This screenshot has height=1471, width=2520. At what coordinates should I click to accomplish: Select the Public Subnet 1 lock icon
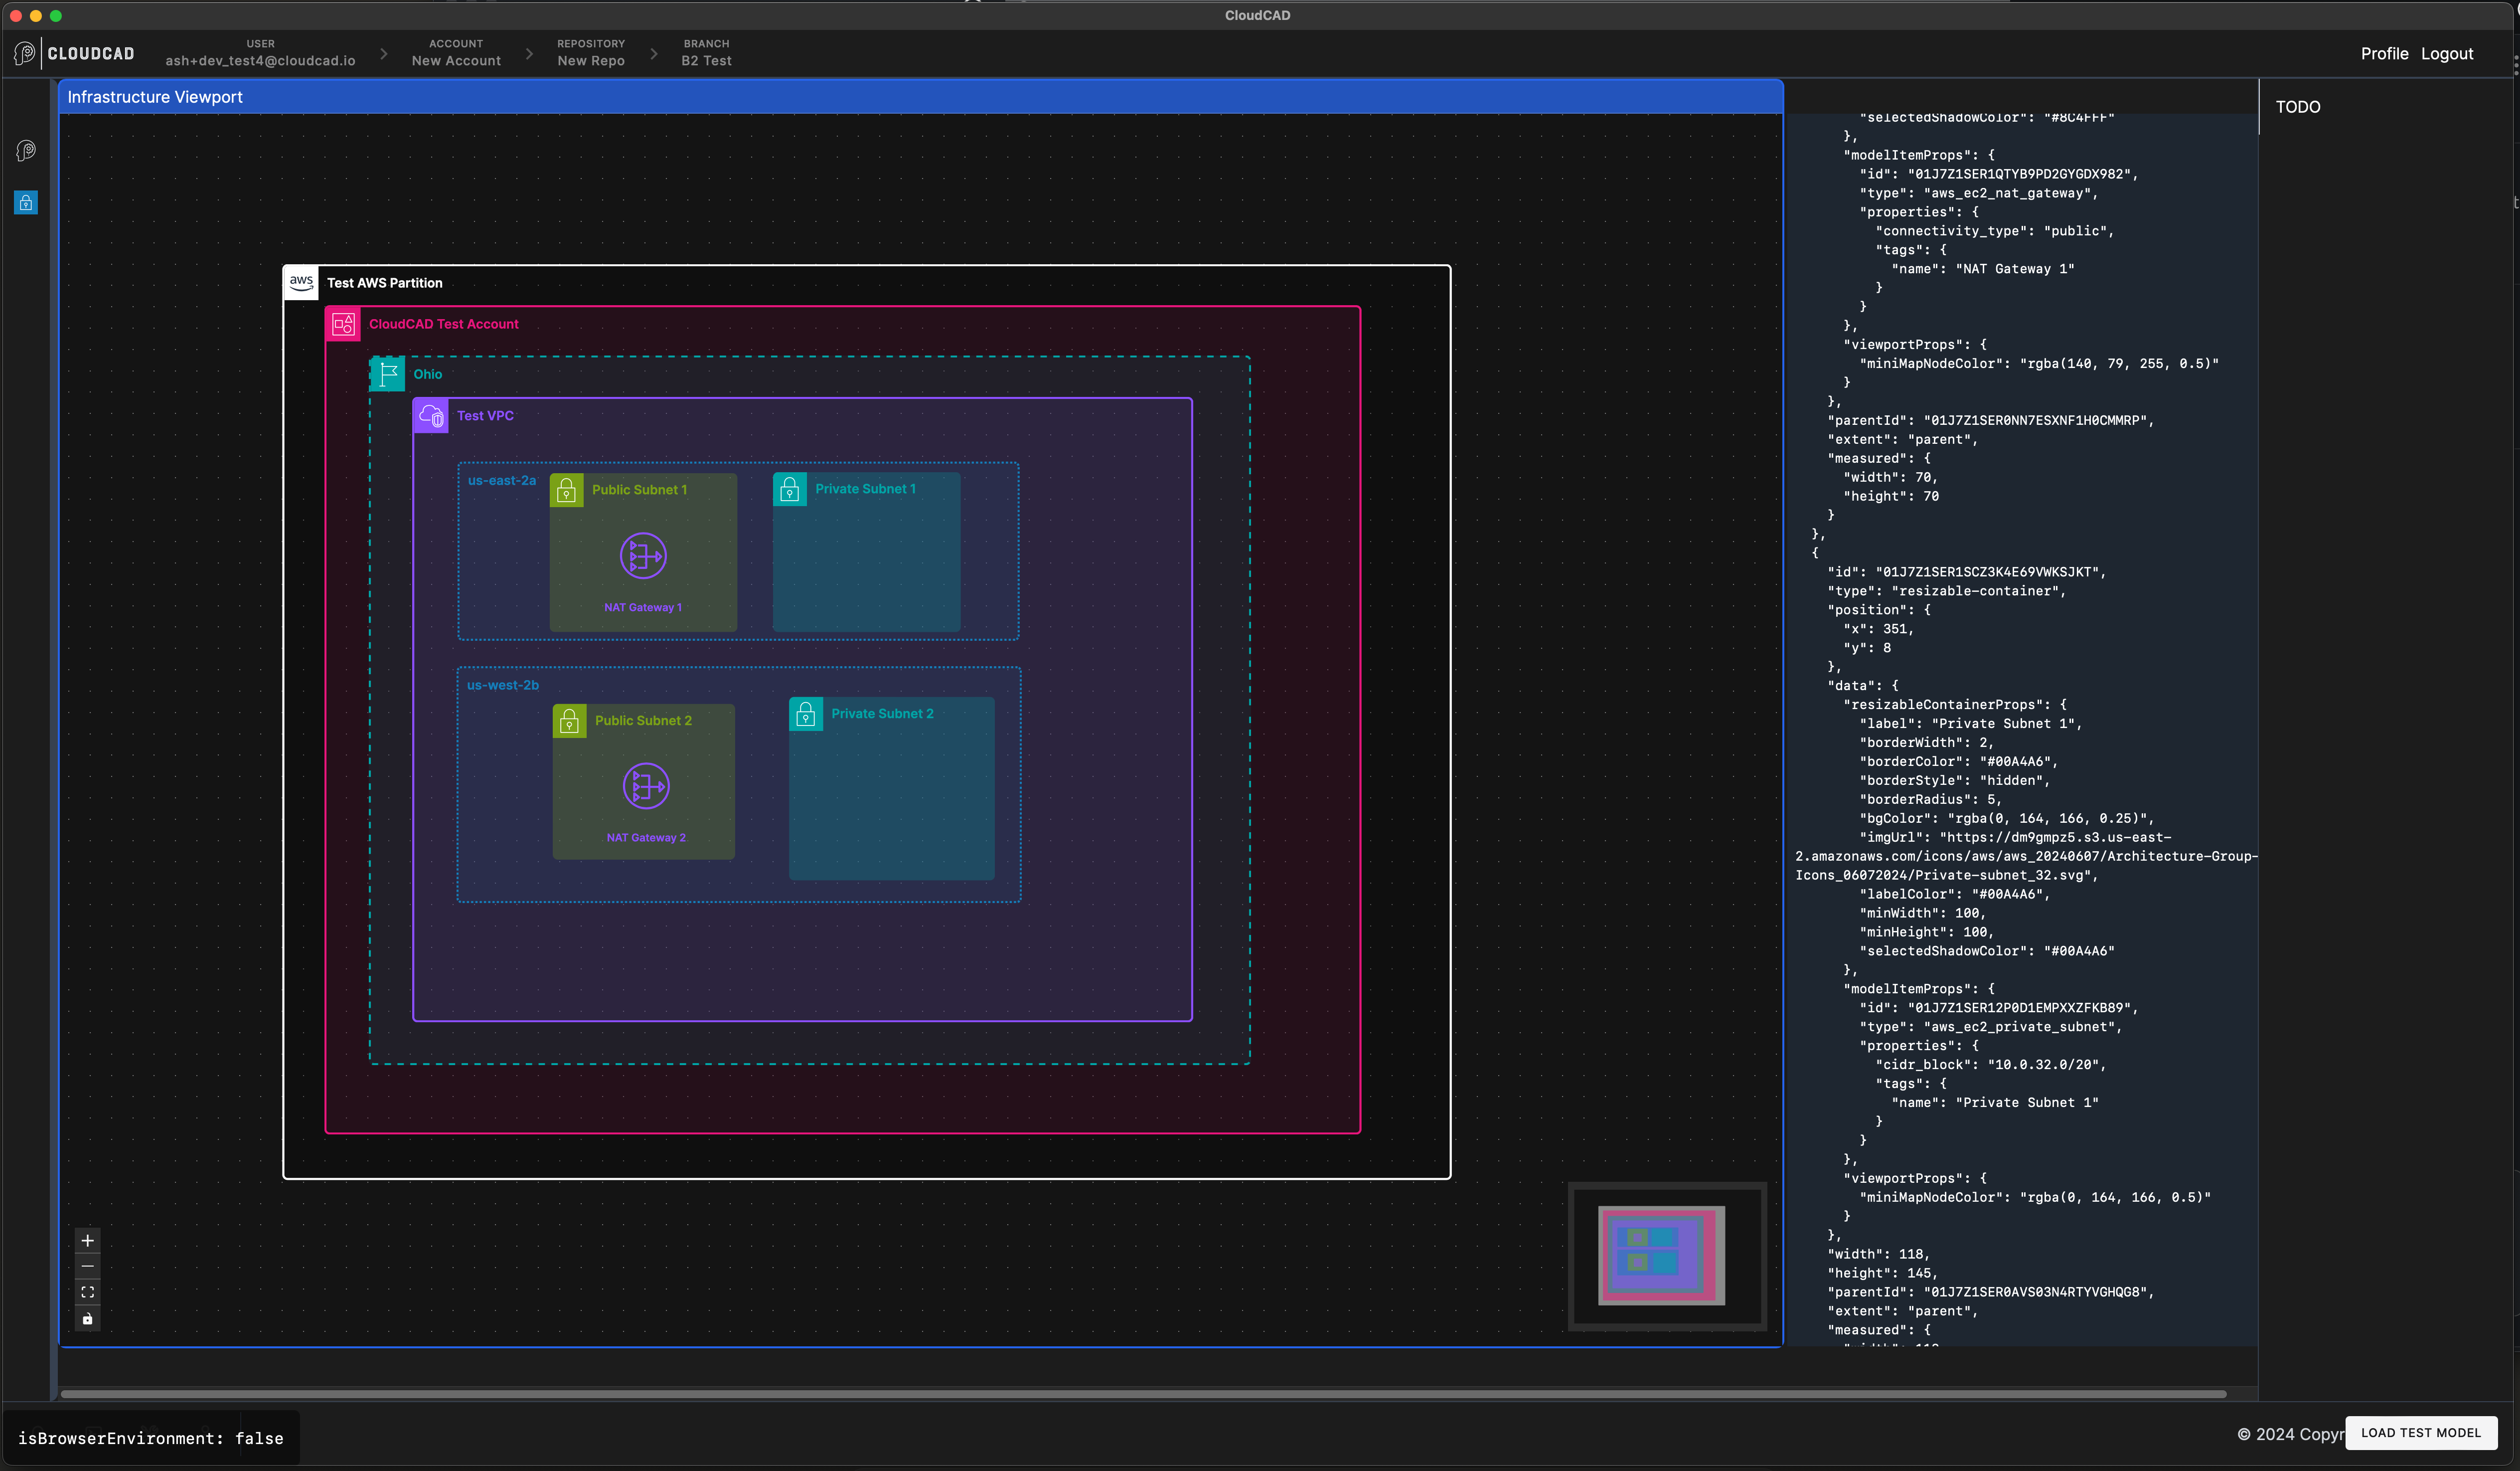[566, 489]
